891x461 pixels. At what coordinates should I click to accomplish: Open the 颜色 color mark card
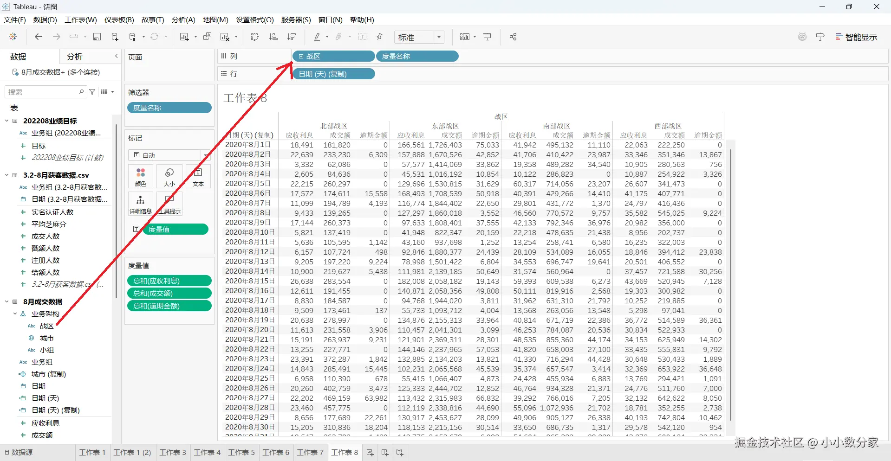(x=141, y=177)
